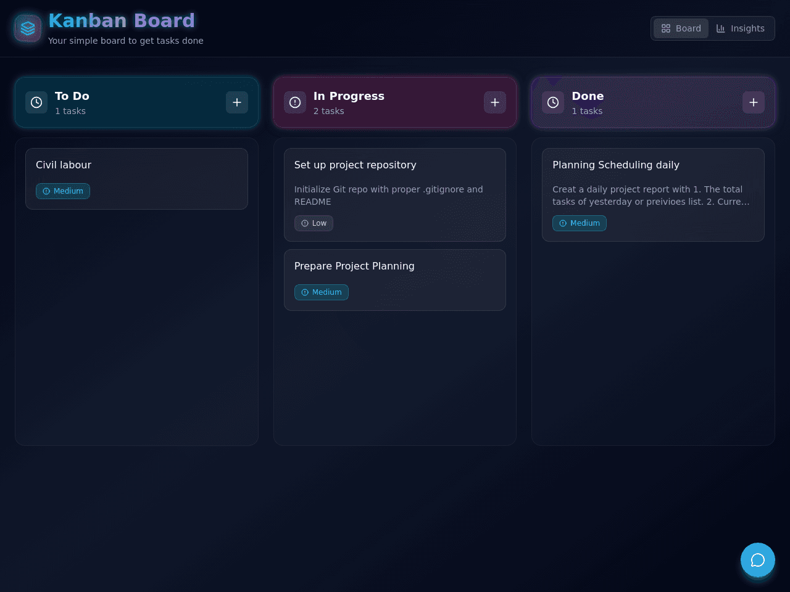Viewport: 790px width, 592px height.
Task: Add a task to the Done column
Action: (x=754, y=102)
